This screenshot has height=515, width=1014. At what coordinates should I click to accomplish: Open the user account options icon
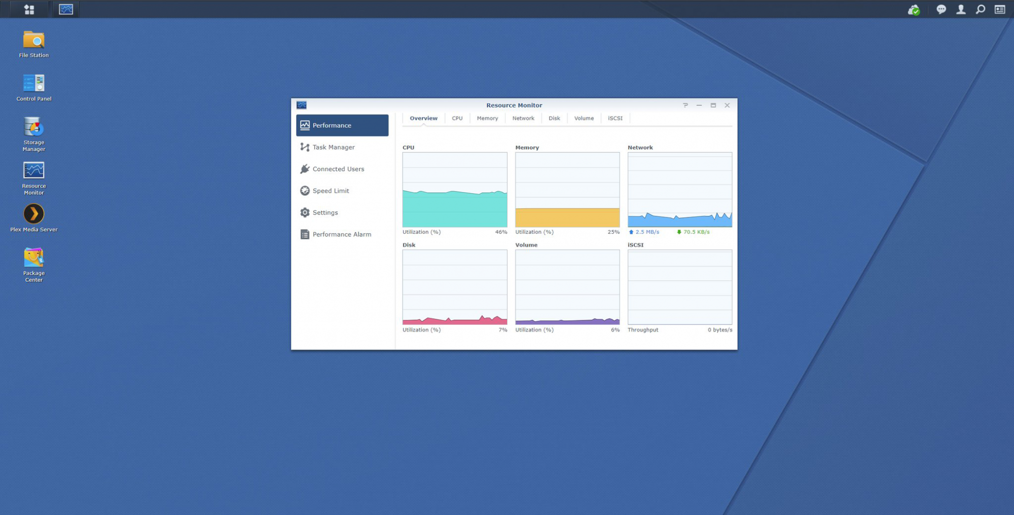point(961,10)
